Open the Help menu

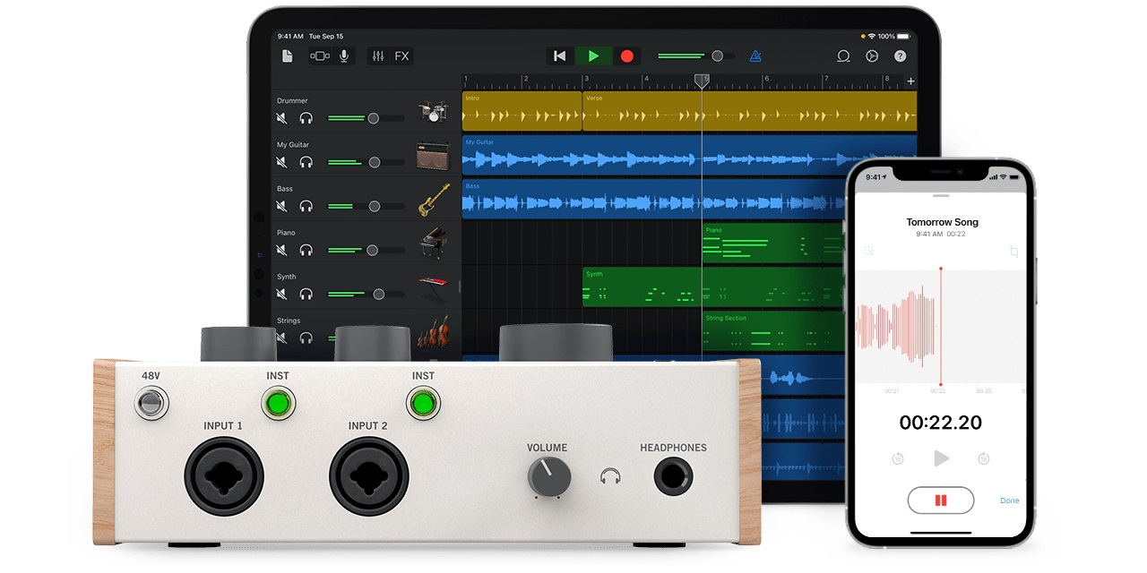900,56
